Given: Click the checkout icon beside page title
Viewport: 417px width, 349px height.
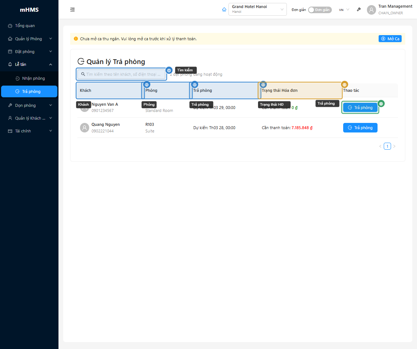Looking at the screenshot, I should coord(81,61).
